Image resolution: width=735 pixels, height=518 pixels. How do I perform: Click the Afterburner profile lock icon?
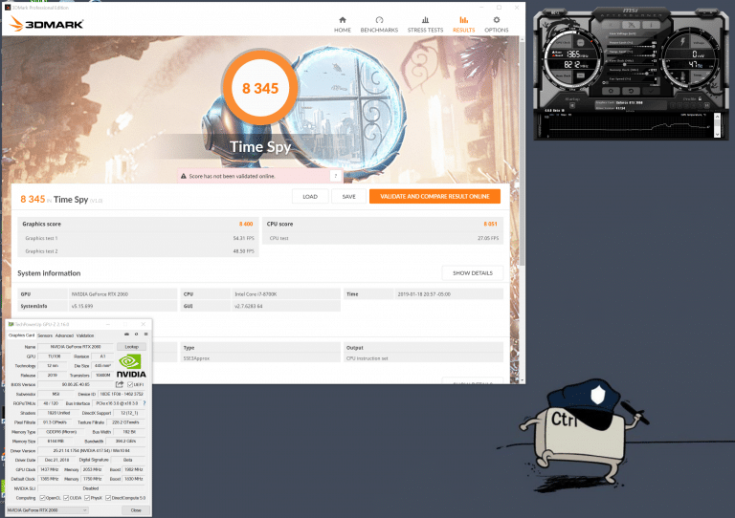click(x=700, y=98)
